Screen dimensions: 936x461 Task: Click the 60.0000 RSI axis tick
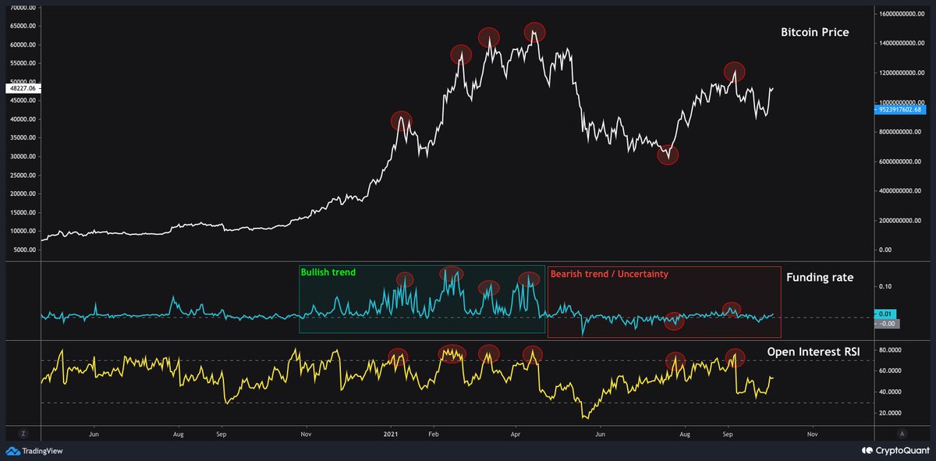[x=891, y=371]
